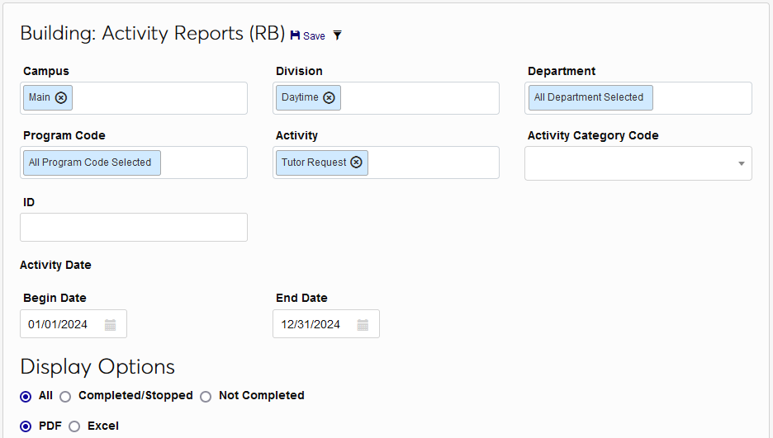Select the All display option

tap(26, 397)
